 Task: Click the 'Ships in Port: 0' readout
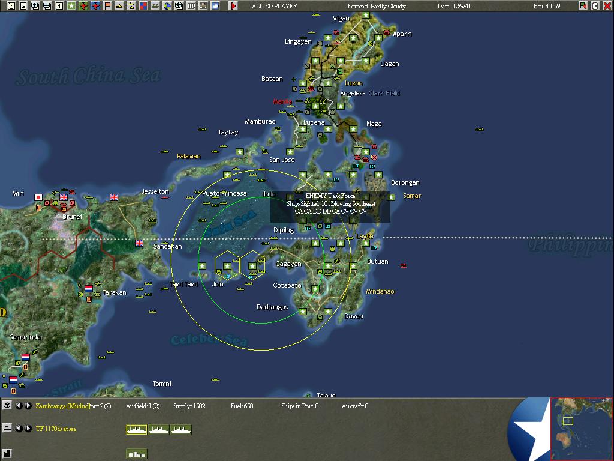tap(300, 406)
